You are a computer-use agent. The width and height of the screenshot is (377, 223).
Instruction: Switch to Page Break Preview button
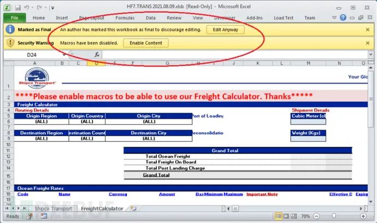(293, 216)
